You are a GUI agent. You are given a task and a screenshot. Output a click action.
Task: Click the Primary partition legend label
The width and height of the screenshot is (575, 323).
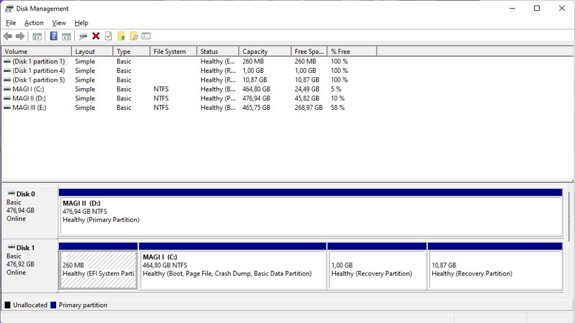[83, 304]
